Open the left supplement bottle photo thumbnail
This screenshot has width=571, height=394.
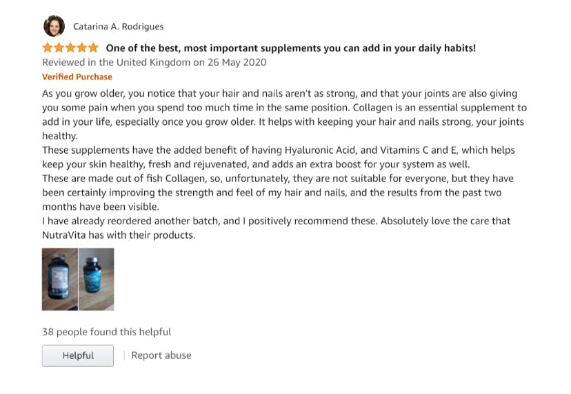coord(59,279)
